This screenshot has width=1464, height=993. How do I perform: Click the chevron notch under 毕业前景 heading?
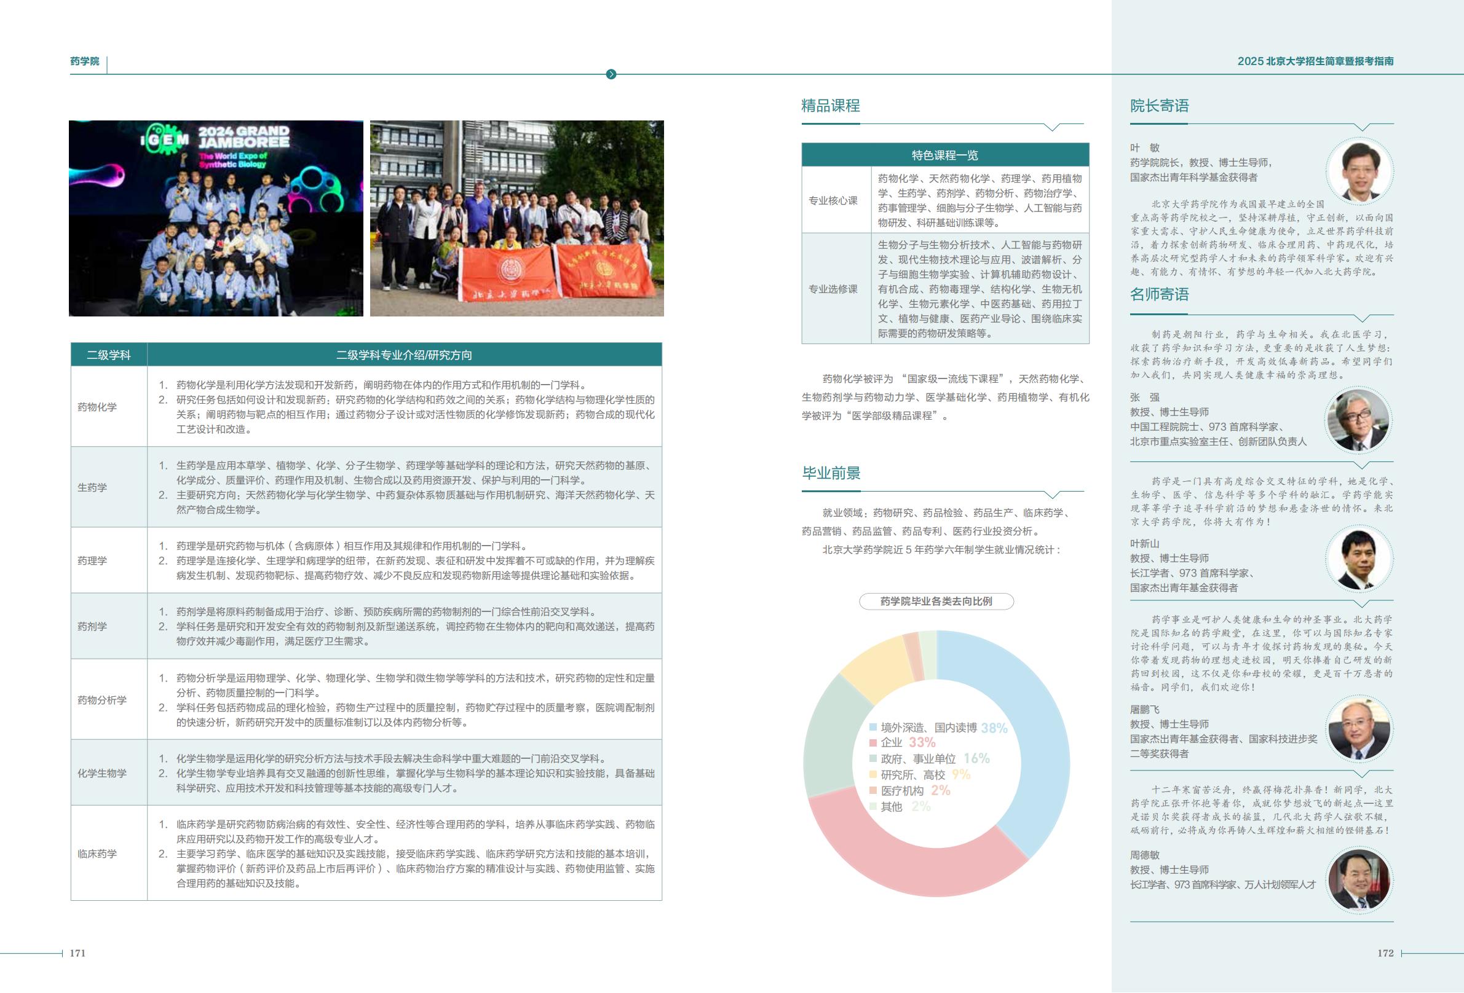[1052, 495]
